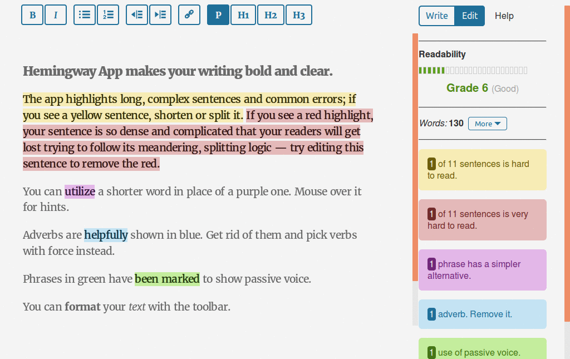This screenshot has width=570, height=359.
Task: Insert a hyperlink with the link icon
Action: (x=189, y=14)
